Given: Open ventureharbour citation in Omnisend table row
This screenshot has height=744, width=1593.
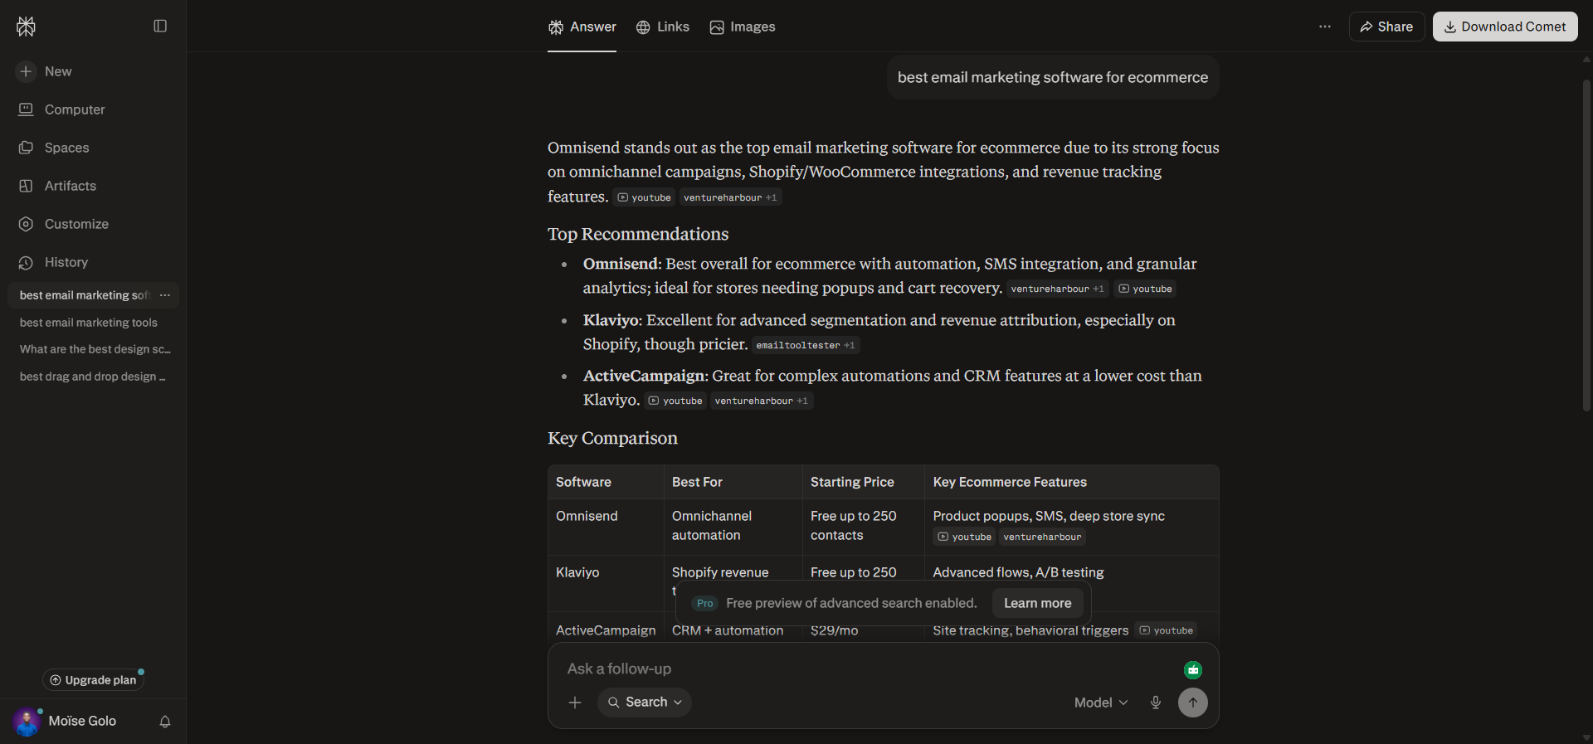Looking at the screenshot, I should [1042, 537].
